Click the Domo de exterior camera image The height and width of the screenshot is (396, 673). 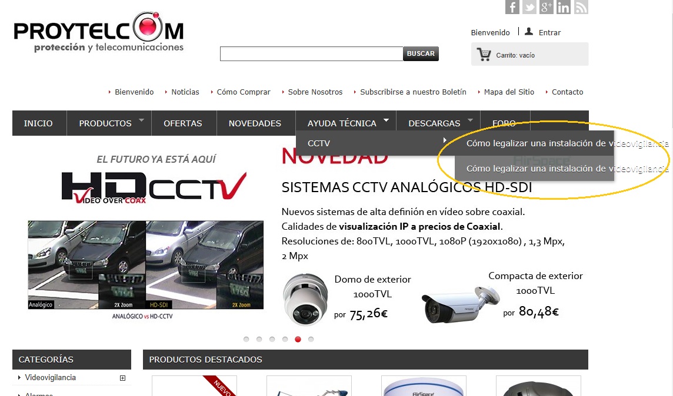tap(305, 299)
